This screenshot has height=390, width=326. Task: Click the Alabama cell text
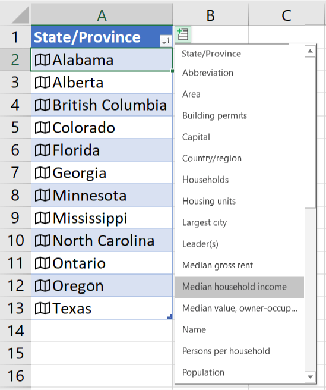[x=83, y=60]
